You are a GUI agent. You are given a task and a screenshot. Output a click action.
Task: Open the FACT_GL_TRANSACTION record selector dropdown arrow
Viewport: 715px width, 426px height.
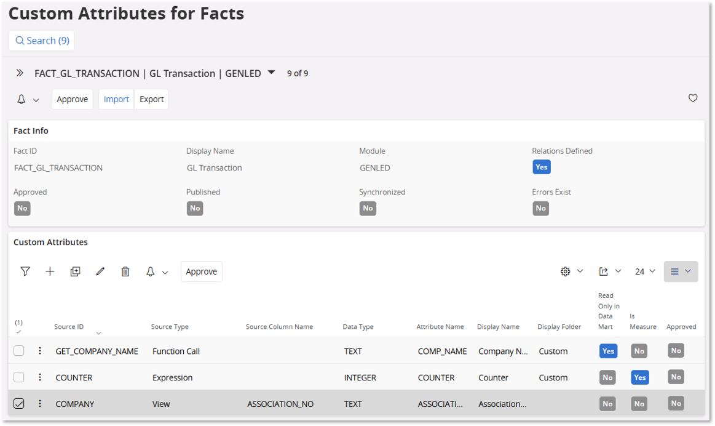(271, 72)
